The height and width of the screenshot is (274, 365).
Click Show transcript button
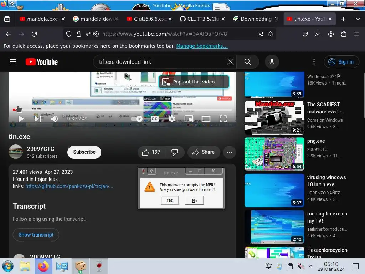36,235
